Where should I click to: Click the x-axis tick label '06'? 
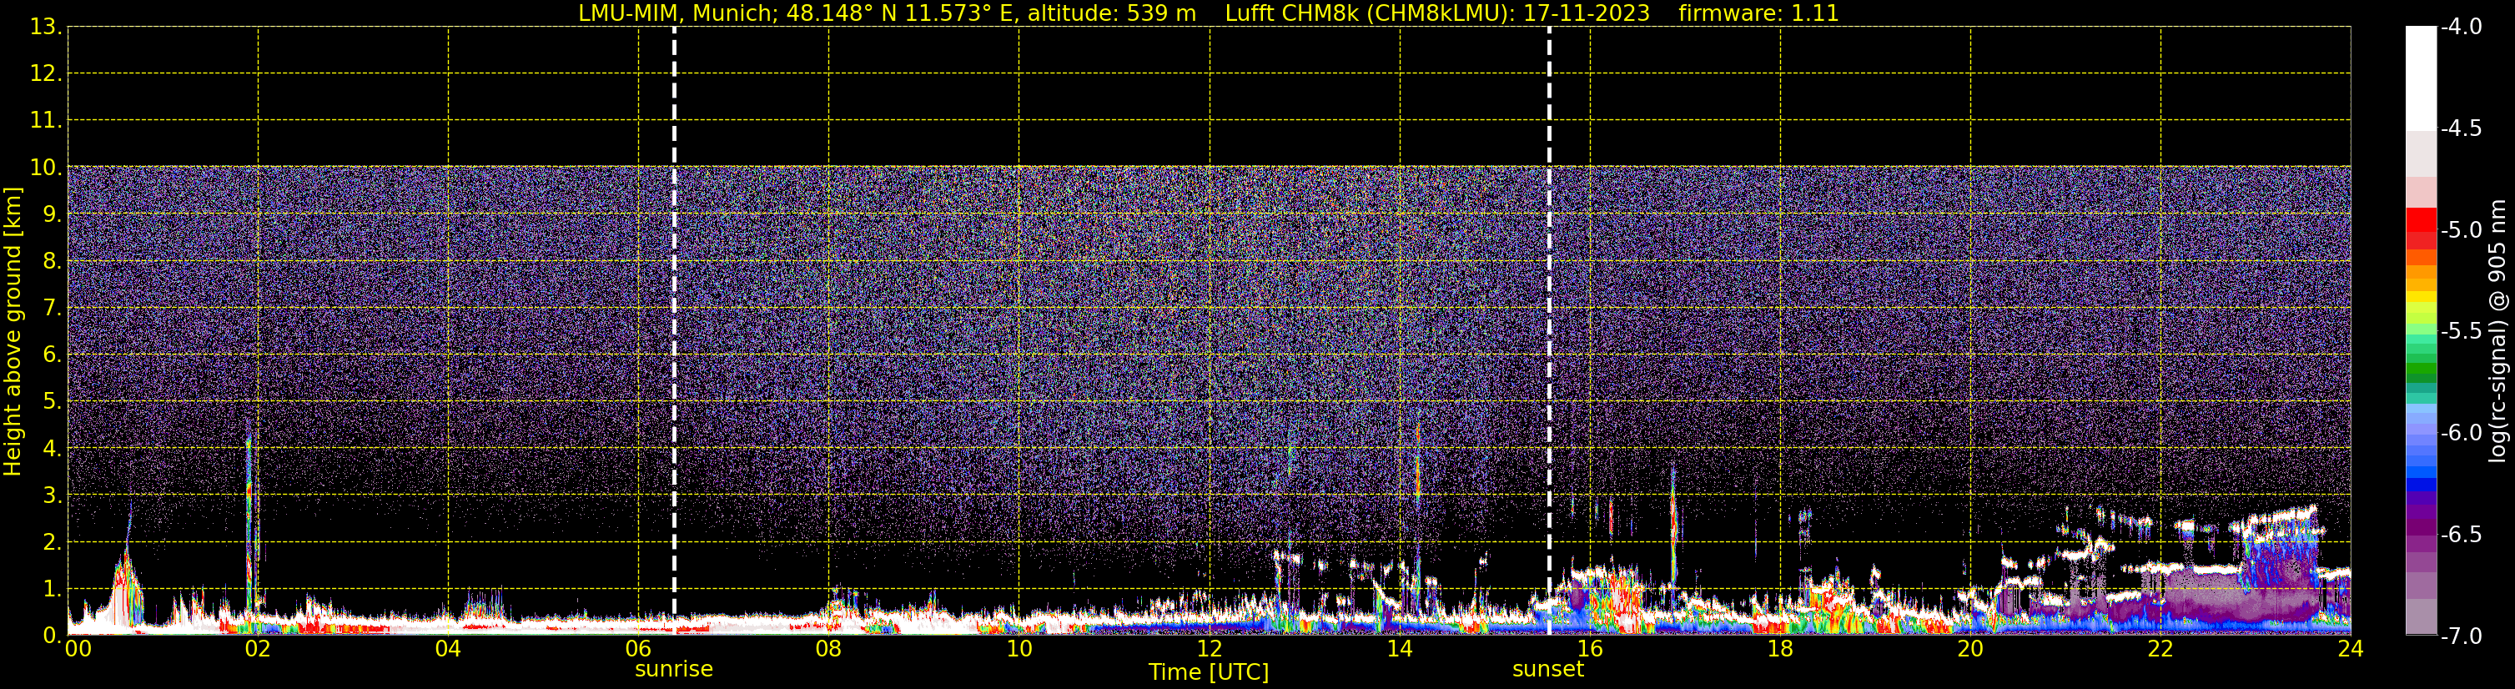(638, 649)
